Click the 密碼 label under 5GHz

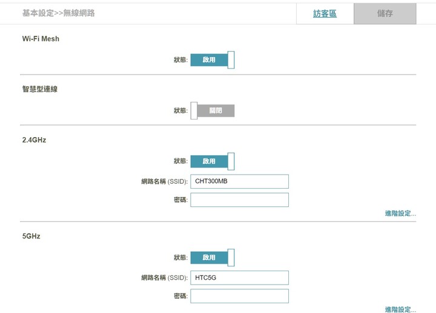(180, 296)
